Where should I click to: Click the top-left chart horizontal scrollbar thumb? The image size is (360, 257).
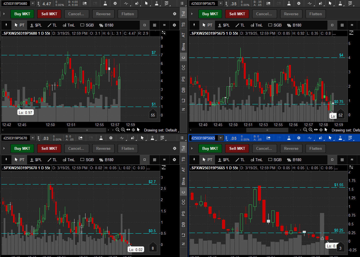pos(87,130)
